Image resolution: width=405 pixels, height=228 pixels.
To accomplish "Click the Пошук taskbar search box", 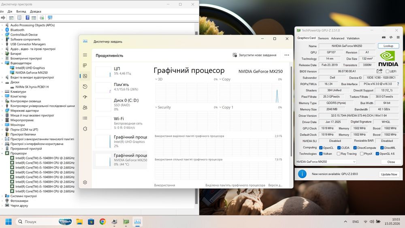I will [x=44, y=222].
